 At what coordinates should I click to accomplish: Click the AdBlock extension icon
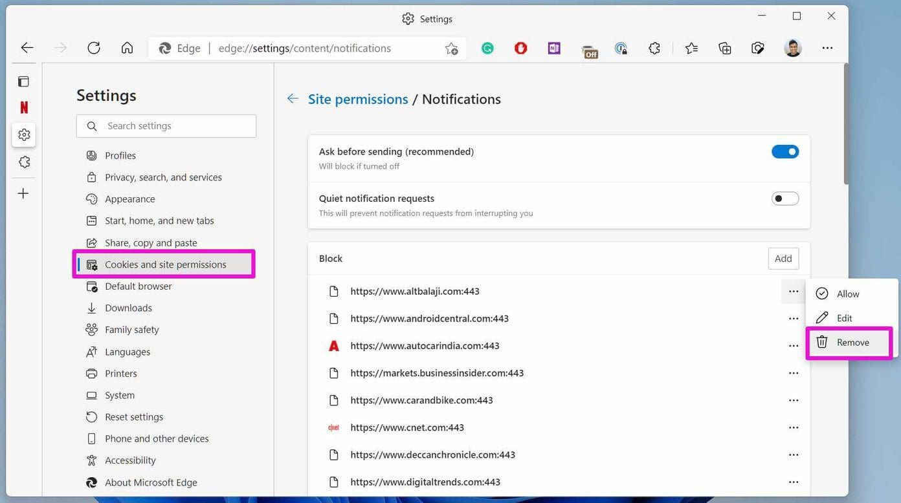click(x=521, y=48)
